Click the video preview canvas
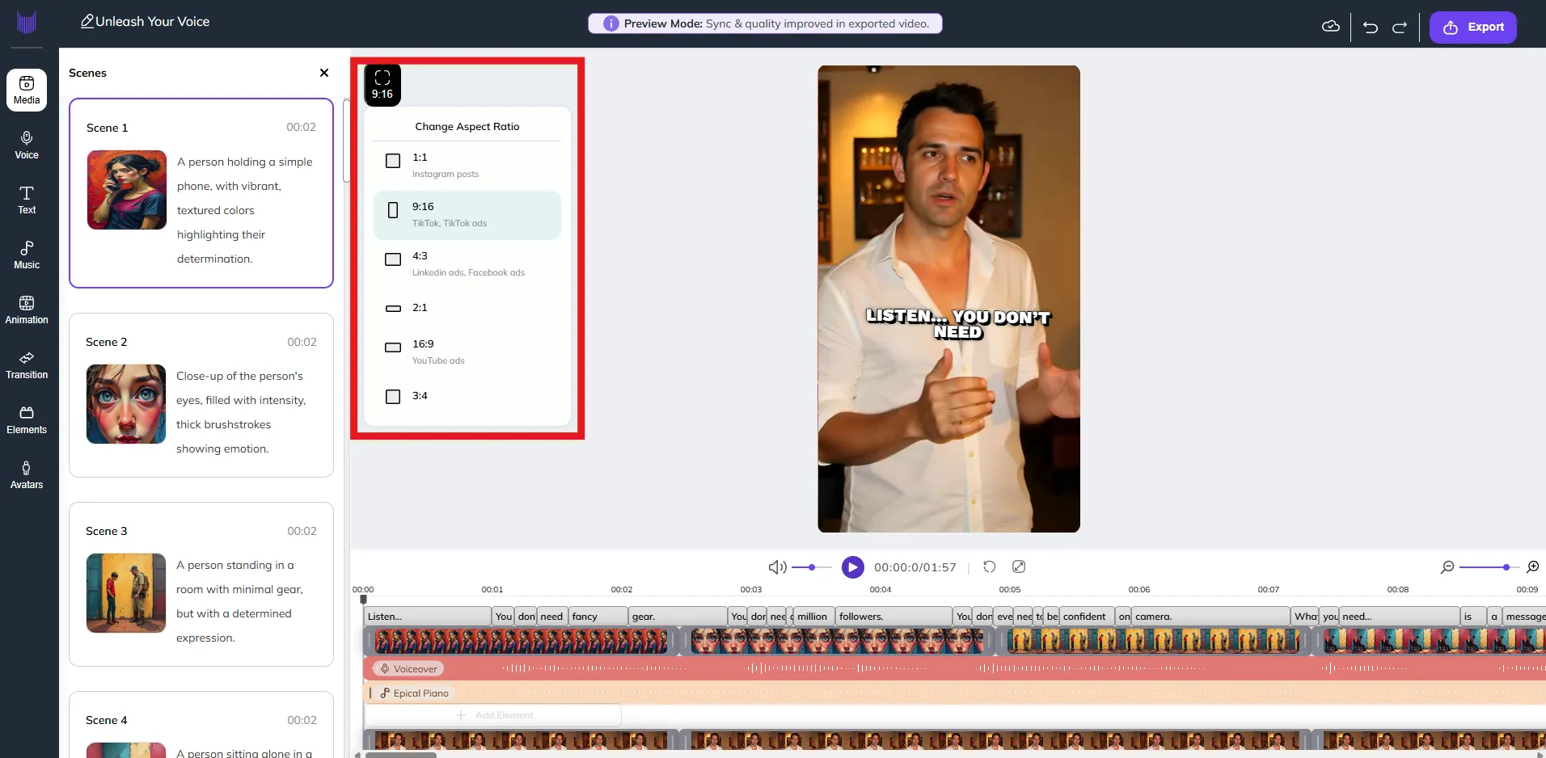Viewport: 1546px width, 758px height. click(948, 299)
